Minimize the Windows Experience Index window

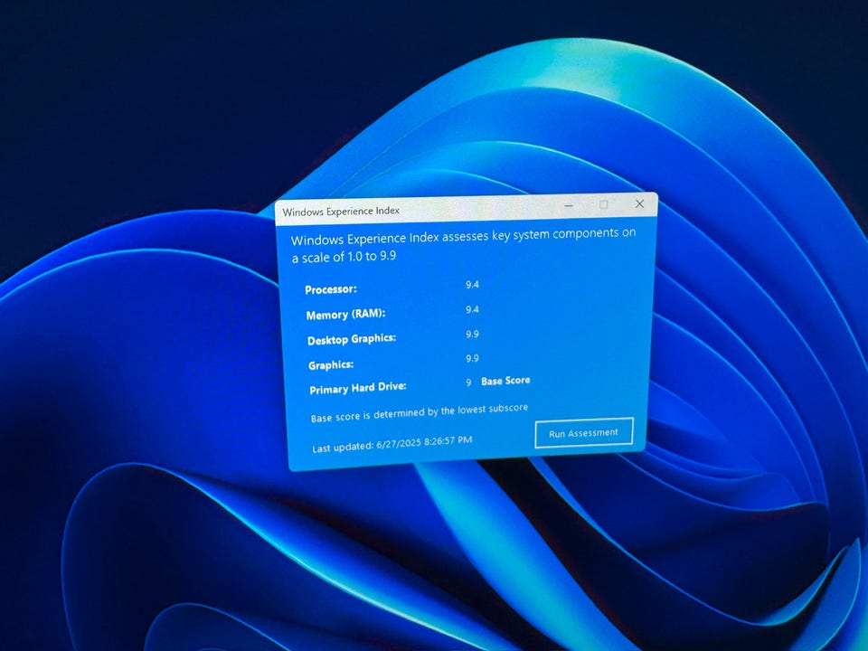[x=569, y=205]
